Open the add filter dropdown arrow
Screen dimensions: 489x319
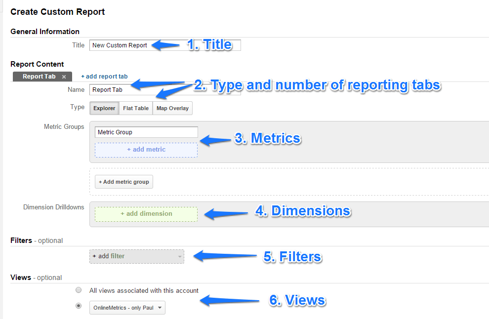(x=179, y=256)
